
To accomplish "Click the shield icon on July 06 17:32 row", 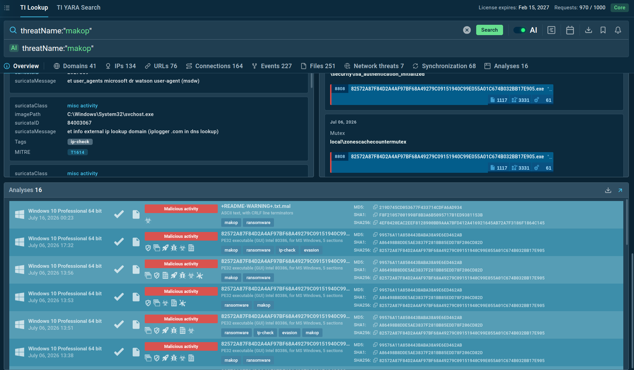I will (x=148, y=248).
